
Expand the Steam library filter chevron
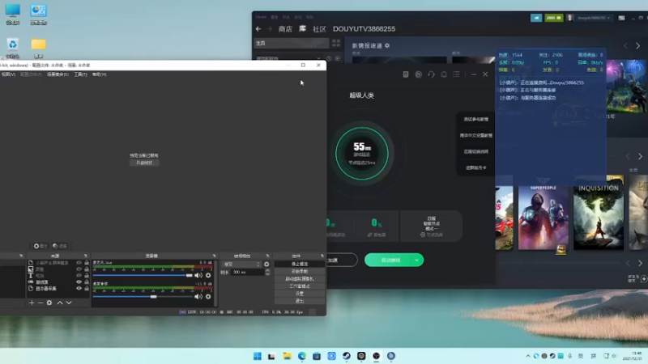click(x=318, y=58)
